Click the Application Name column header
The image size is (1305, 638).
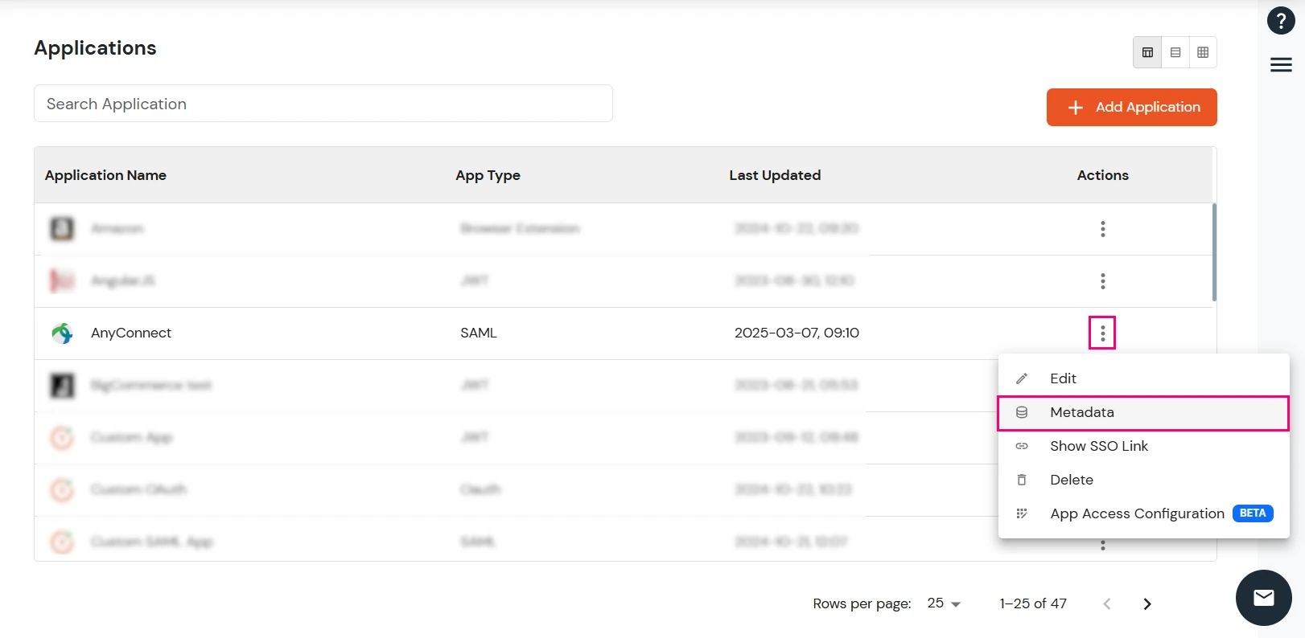click(105, 175)
